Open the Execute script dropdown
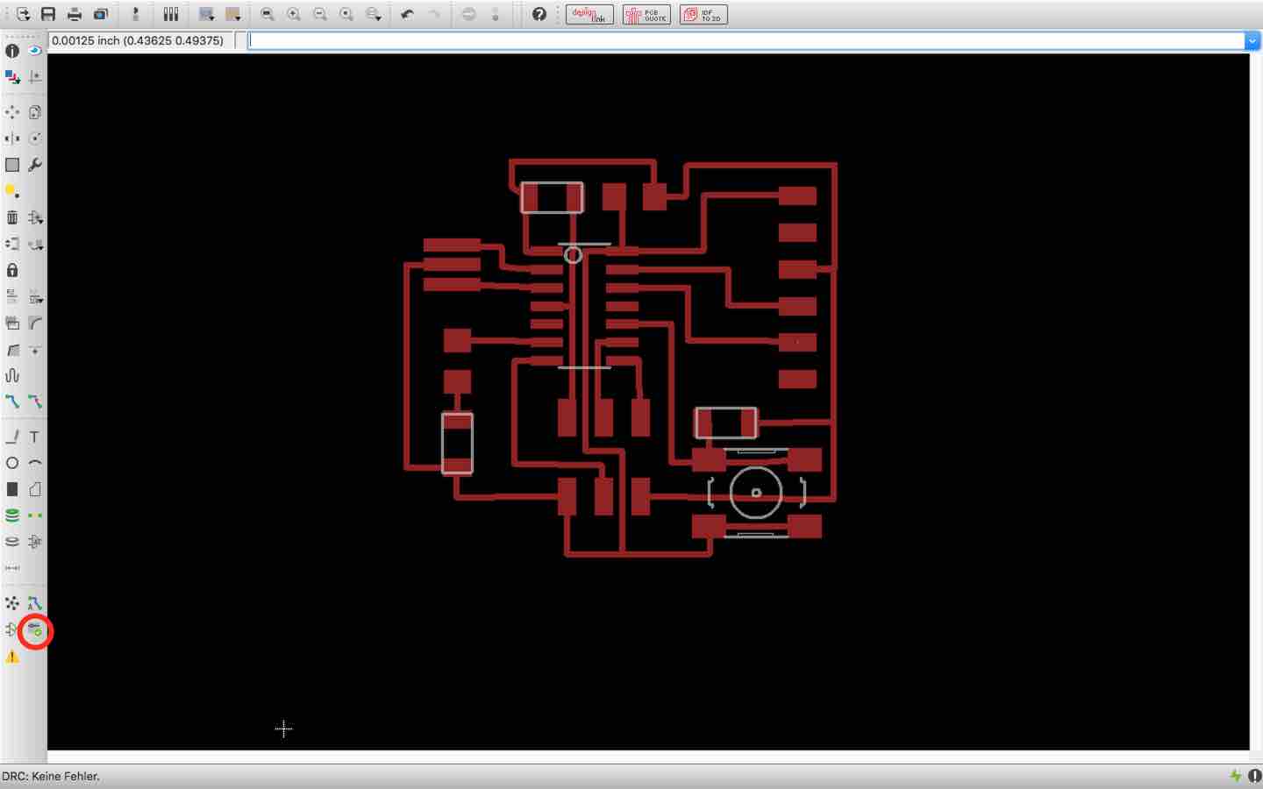Viewport: 1263px width, 789px height. click(207, 14)
